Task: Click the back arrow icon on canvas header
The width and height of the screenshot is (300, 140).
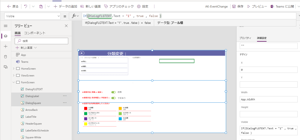Action: pos(82,53)
